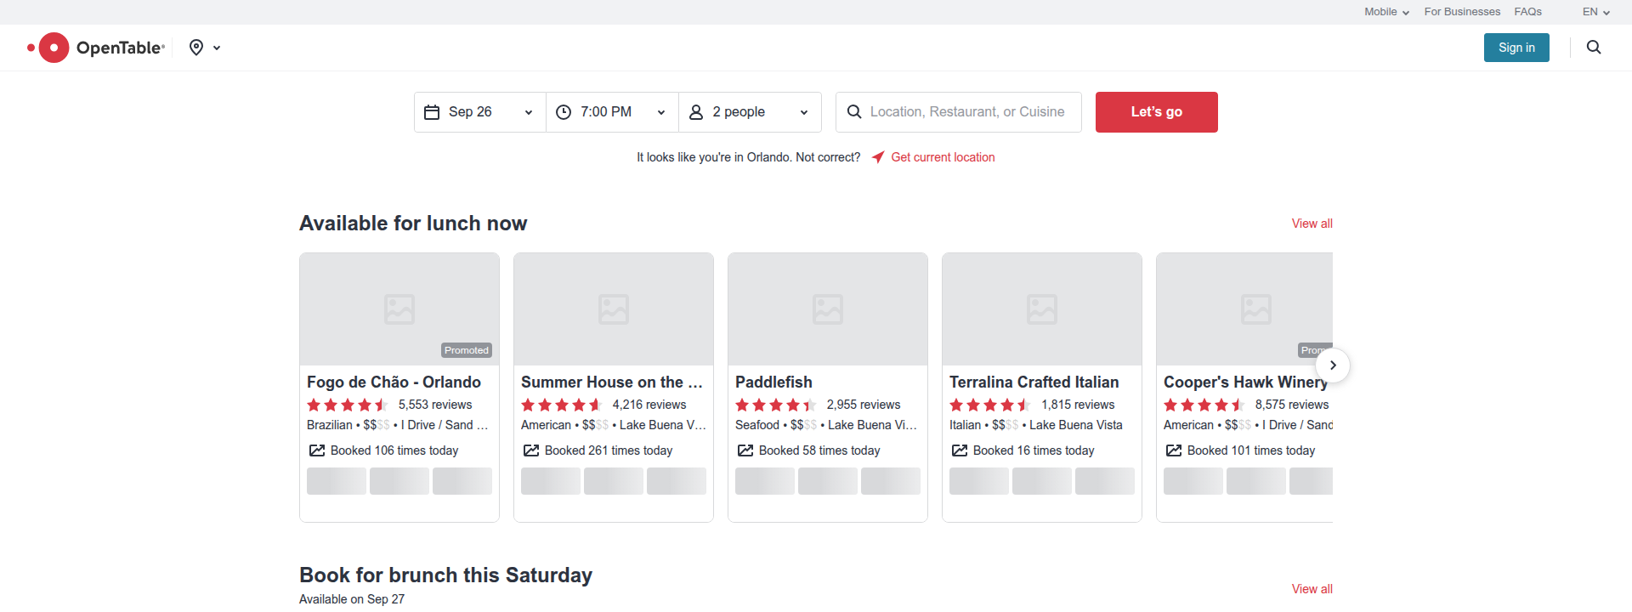Expand the EN language selector

pyautogui.click(x=1595, y=12)
